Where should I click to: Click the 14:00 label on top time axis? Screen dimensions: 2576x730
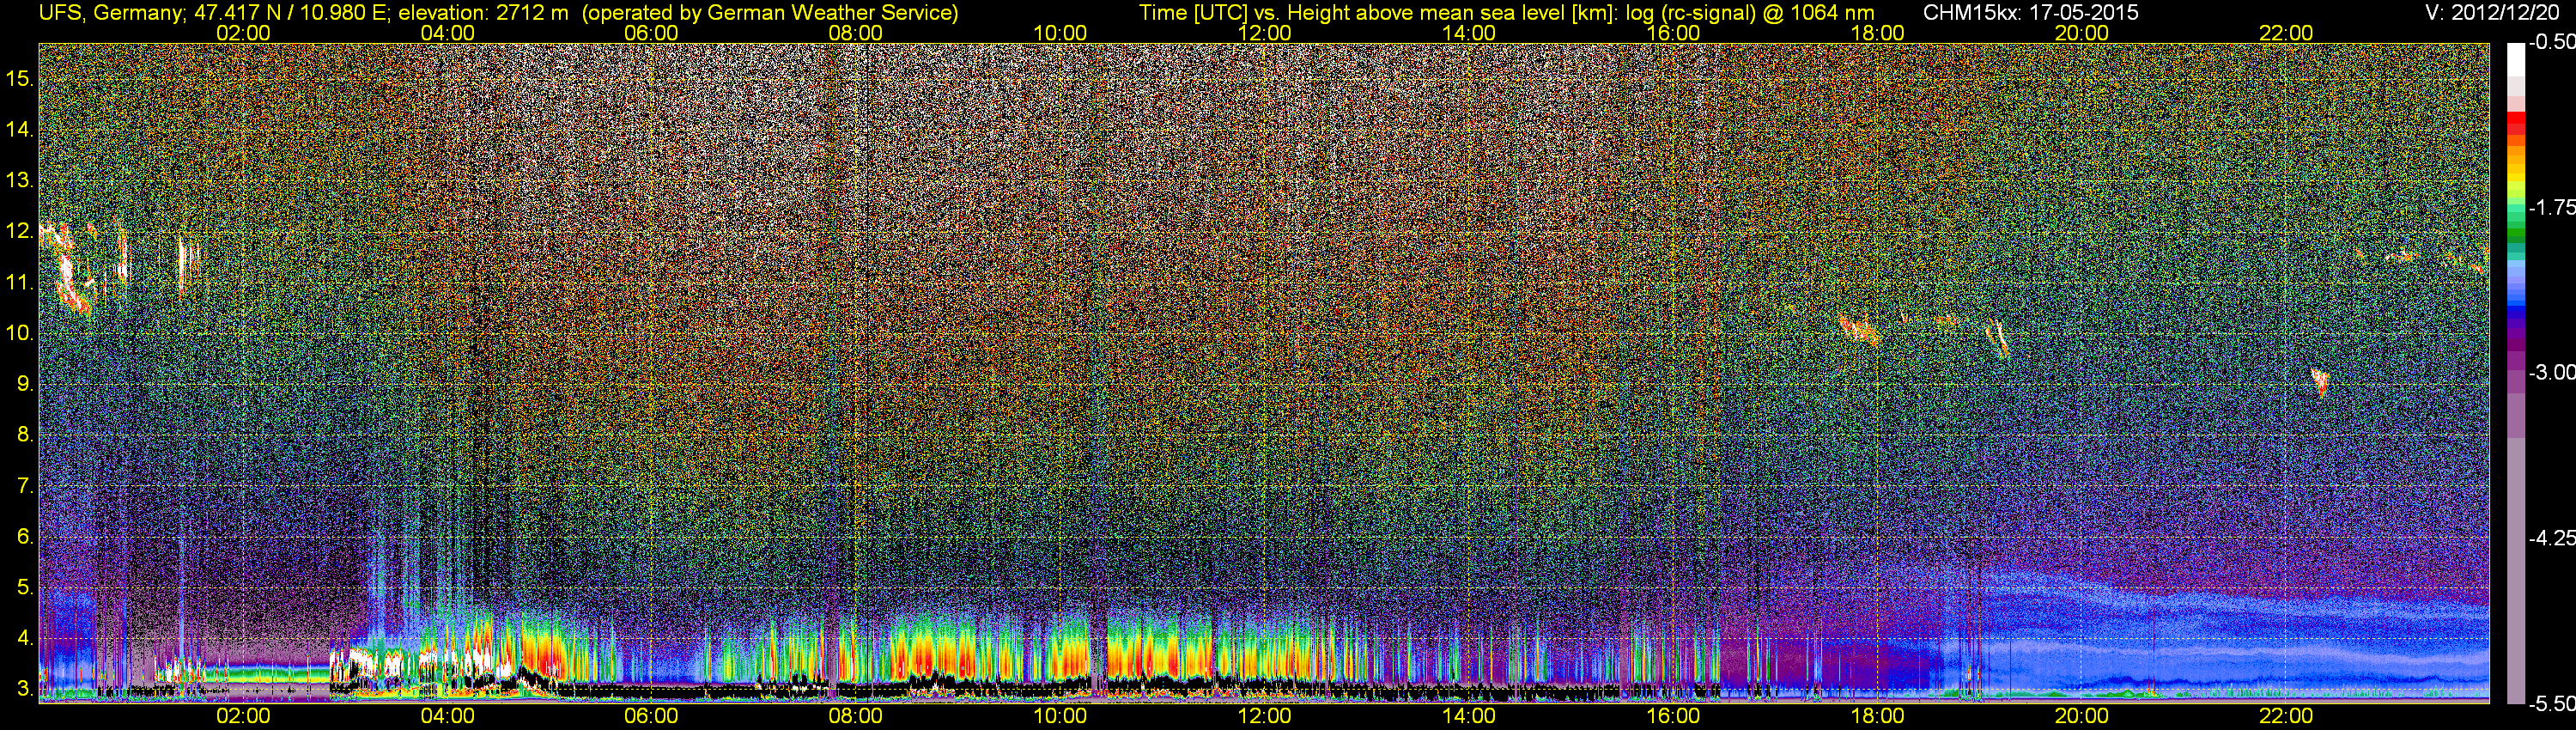(x=1469, y=33)
